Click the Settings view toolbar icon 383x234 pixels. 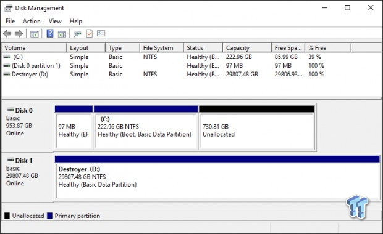101,33
